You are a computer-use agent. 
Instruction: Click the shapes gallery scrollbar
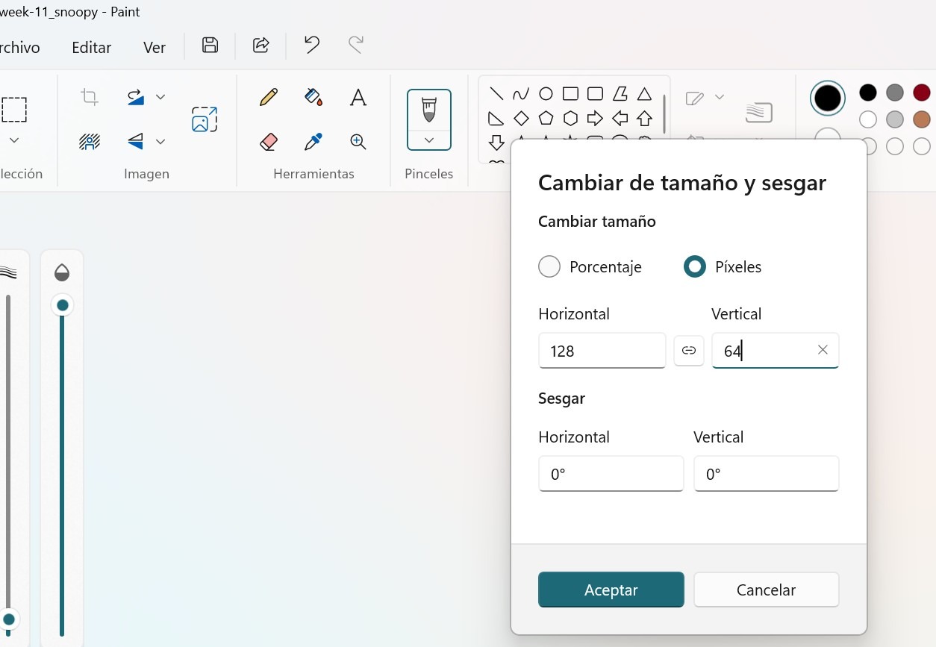(664, 114)
